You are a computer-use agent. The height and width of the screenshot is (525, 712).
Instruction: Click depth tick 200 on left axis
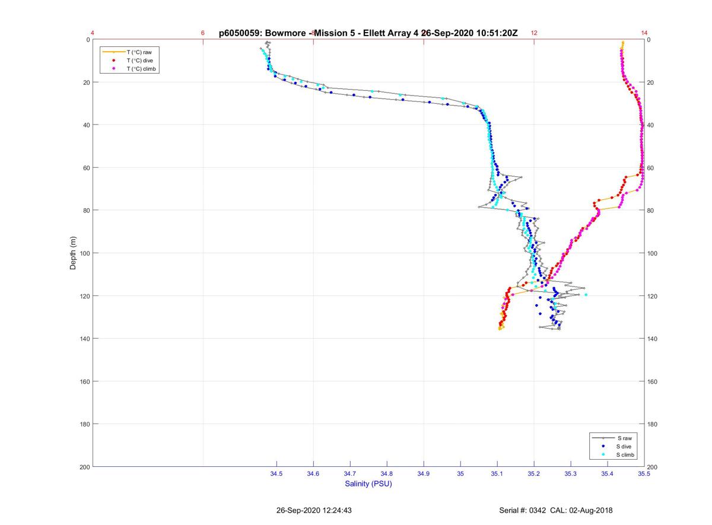tap(84, 467)
